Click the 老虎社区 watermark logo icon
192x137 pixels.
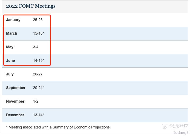(165, 126)
